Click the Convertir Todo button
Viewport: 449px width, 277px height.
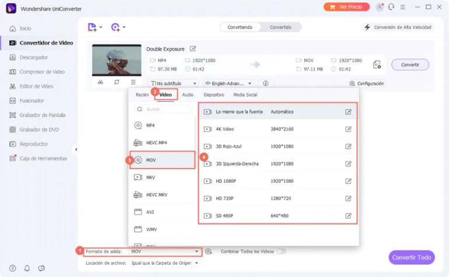tap(412, 257)
